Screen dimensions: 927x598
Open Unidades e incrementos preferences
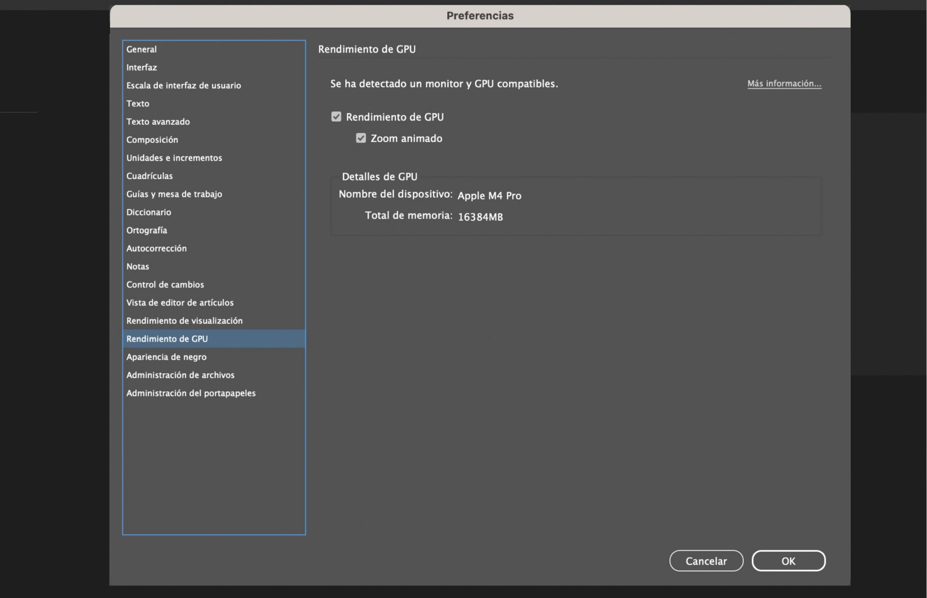[x=174, y=158]
